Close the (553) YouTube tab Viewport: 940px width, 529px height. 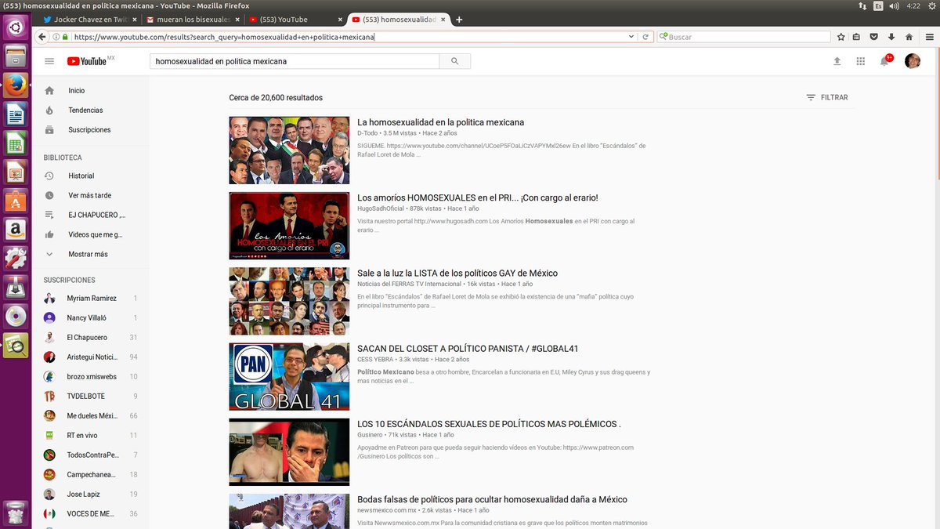[339, 20]
